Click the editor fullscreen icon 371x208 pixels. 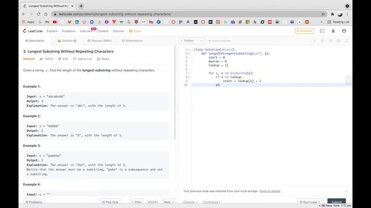point(346,41)
